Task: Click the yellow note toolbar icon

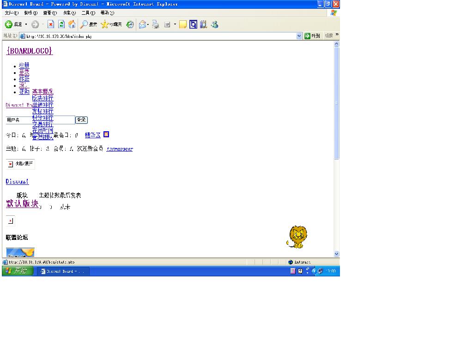Action: (183, 24)
